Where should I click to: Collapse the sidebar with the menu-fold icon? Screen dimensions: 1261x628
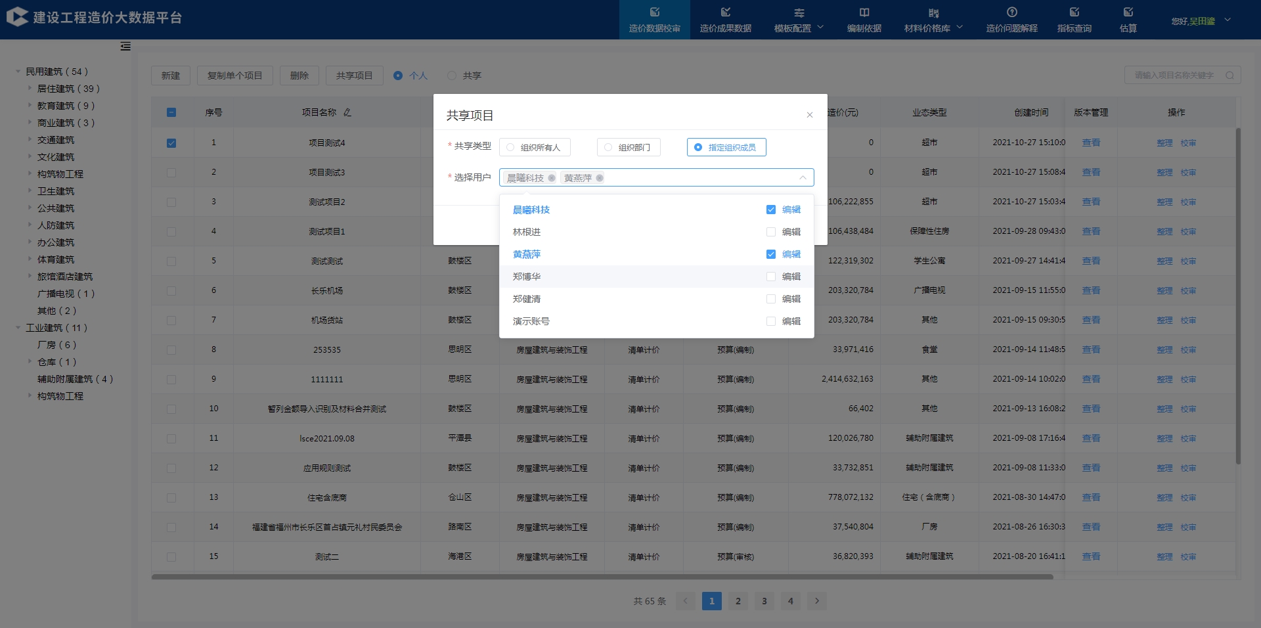pos(125,46)
